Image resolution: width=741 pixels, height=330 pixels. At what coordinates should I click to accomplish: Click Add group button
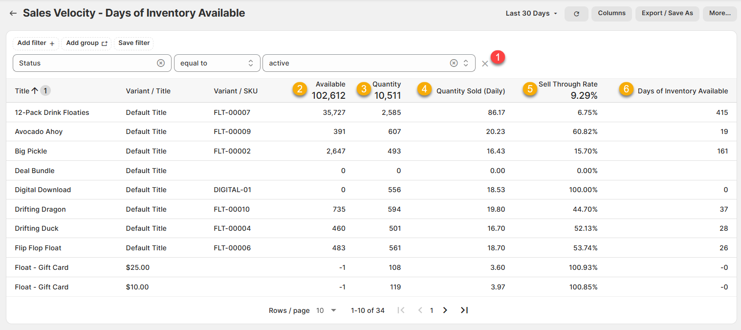tap(87, 43)
